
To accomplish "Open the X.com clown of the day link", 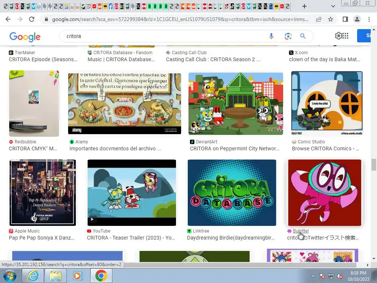I will click(325, 59).
